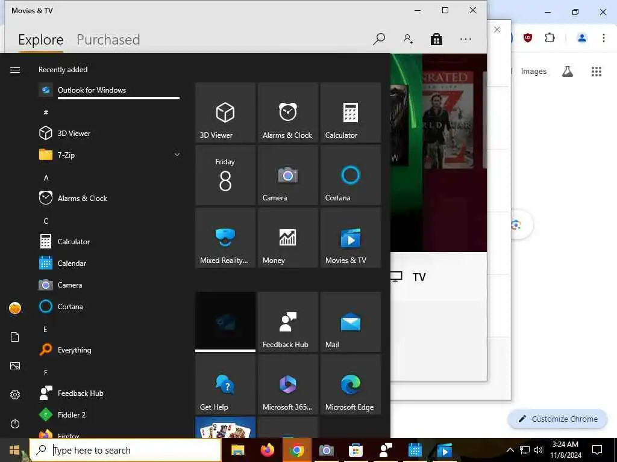Open the Chrome extensions puzzle icon

pyautogui.click(x=550, y=38)
